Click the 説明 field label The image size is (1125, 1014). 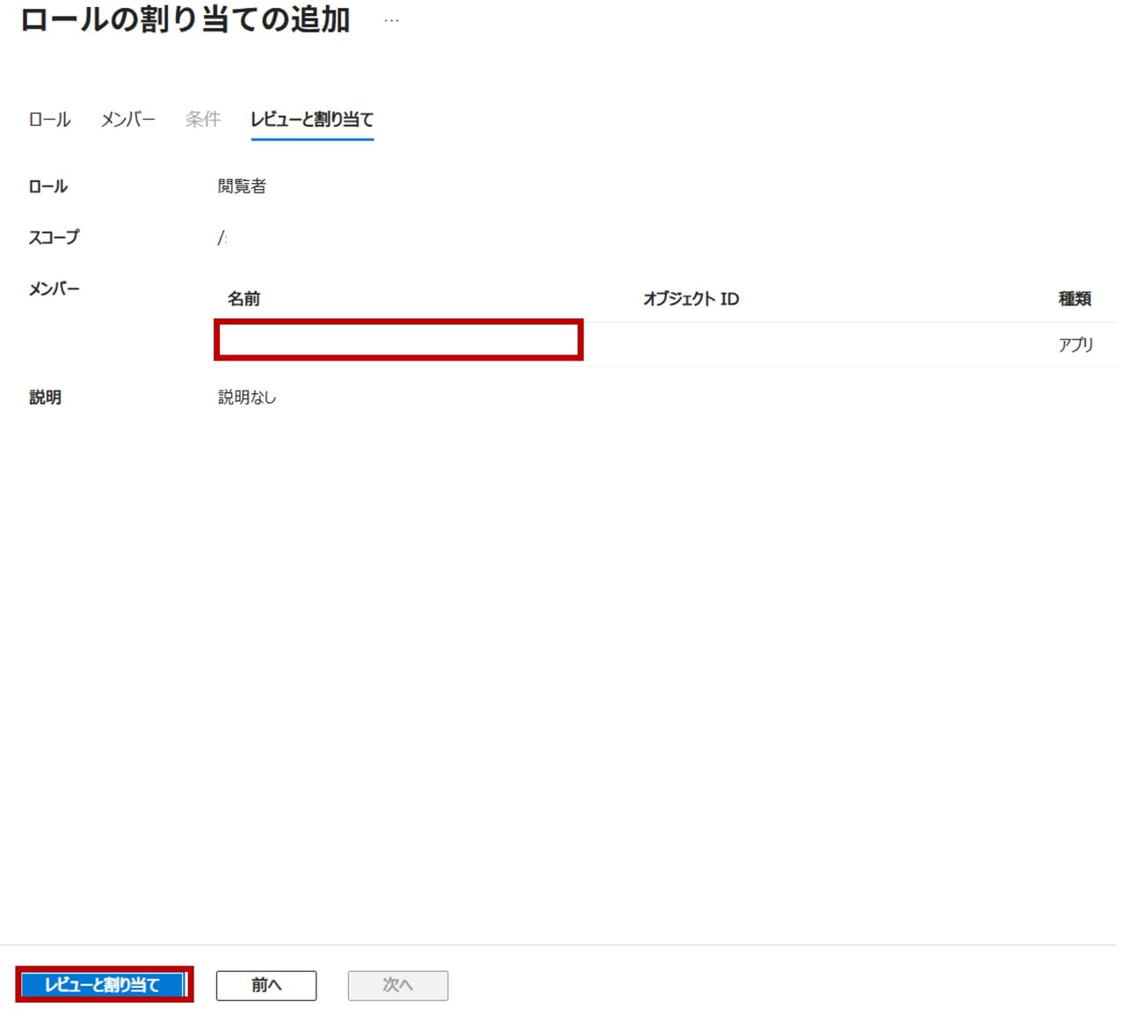(46, 398)
